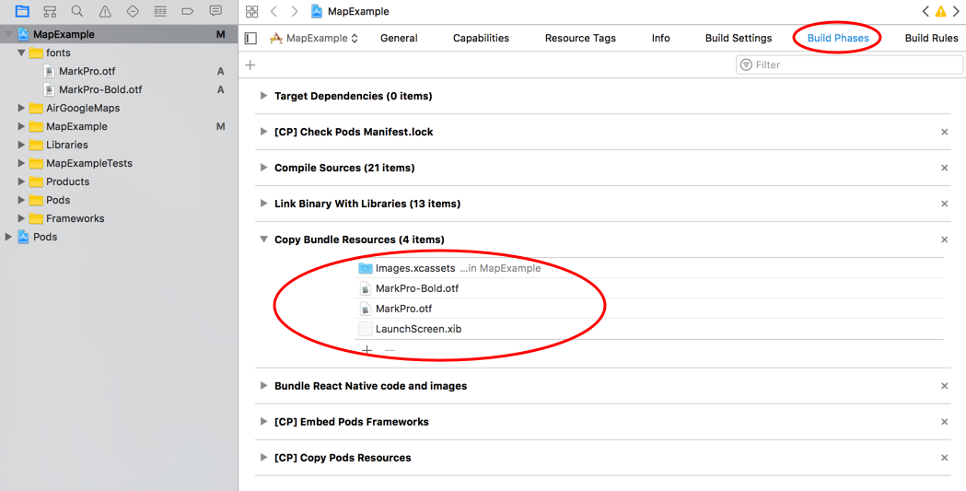The width and height of the screenshot is (966, 491).
Task: Toggle the targets list sidebar button
Action: point(250,38)
